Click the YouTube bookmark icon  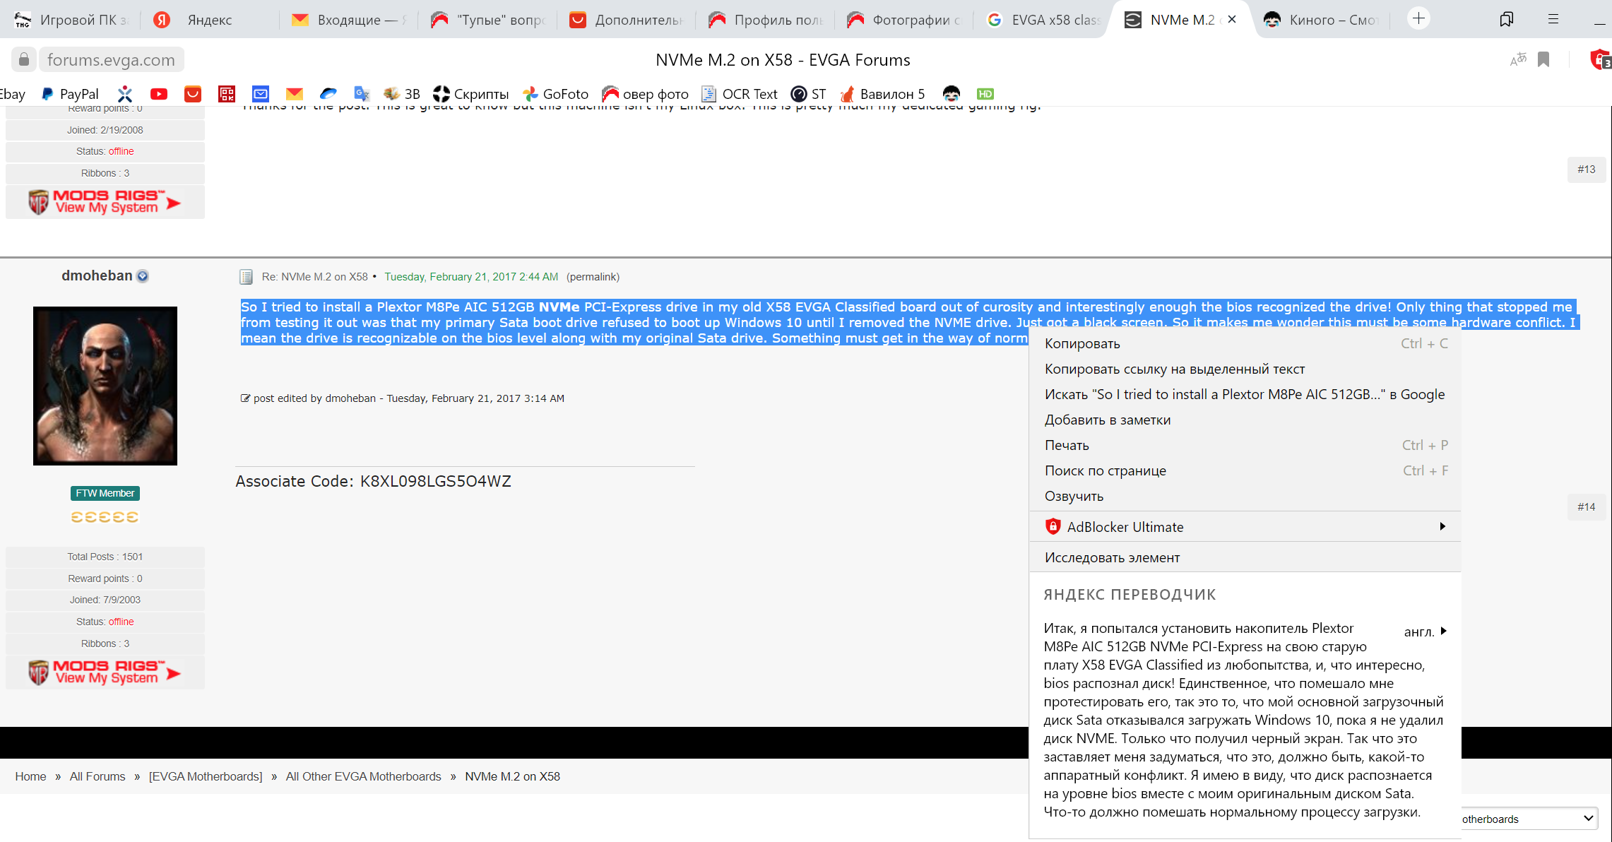[x=159, y=94]
